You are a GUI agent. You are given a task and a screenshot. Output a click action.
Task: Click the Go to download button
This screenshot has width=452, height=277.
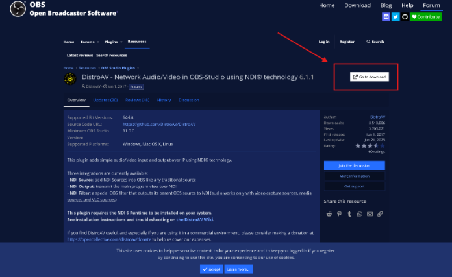tap(370, 77)
